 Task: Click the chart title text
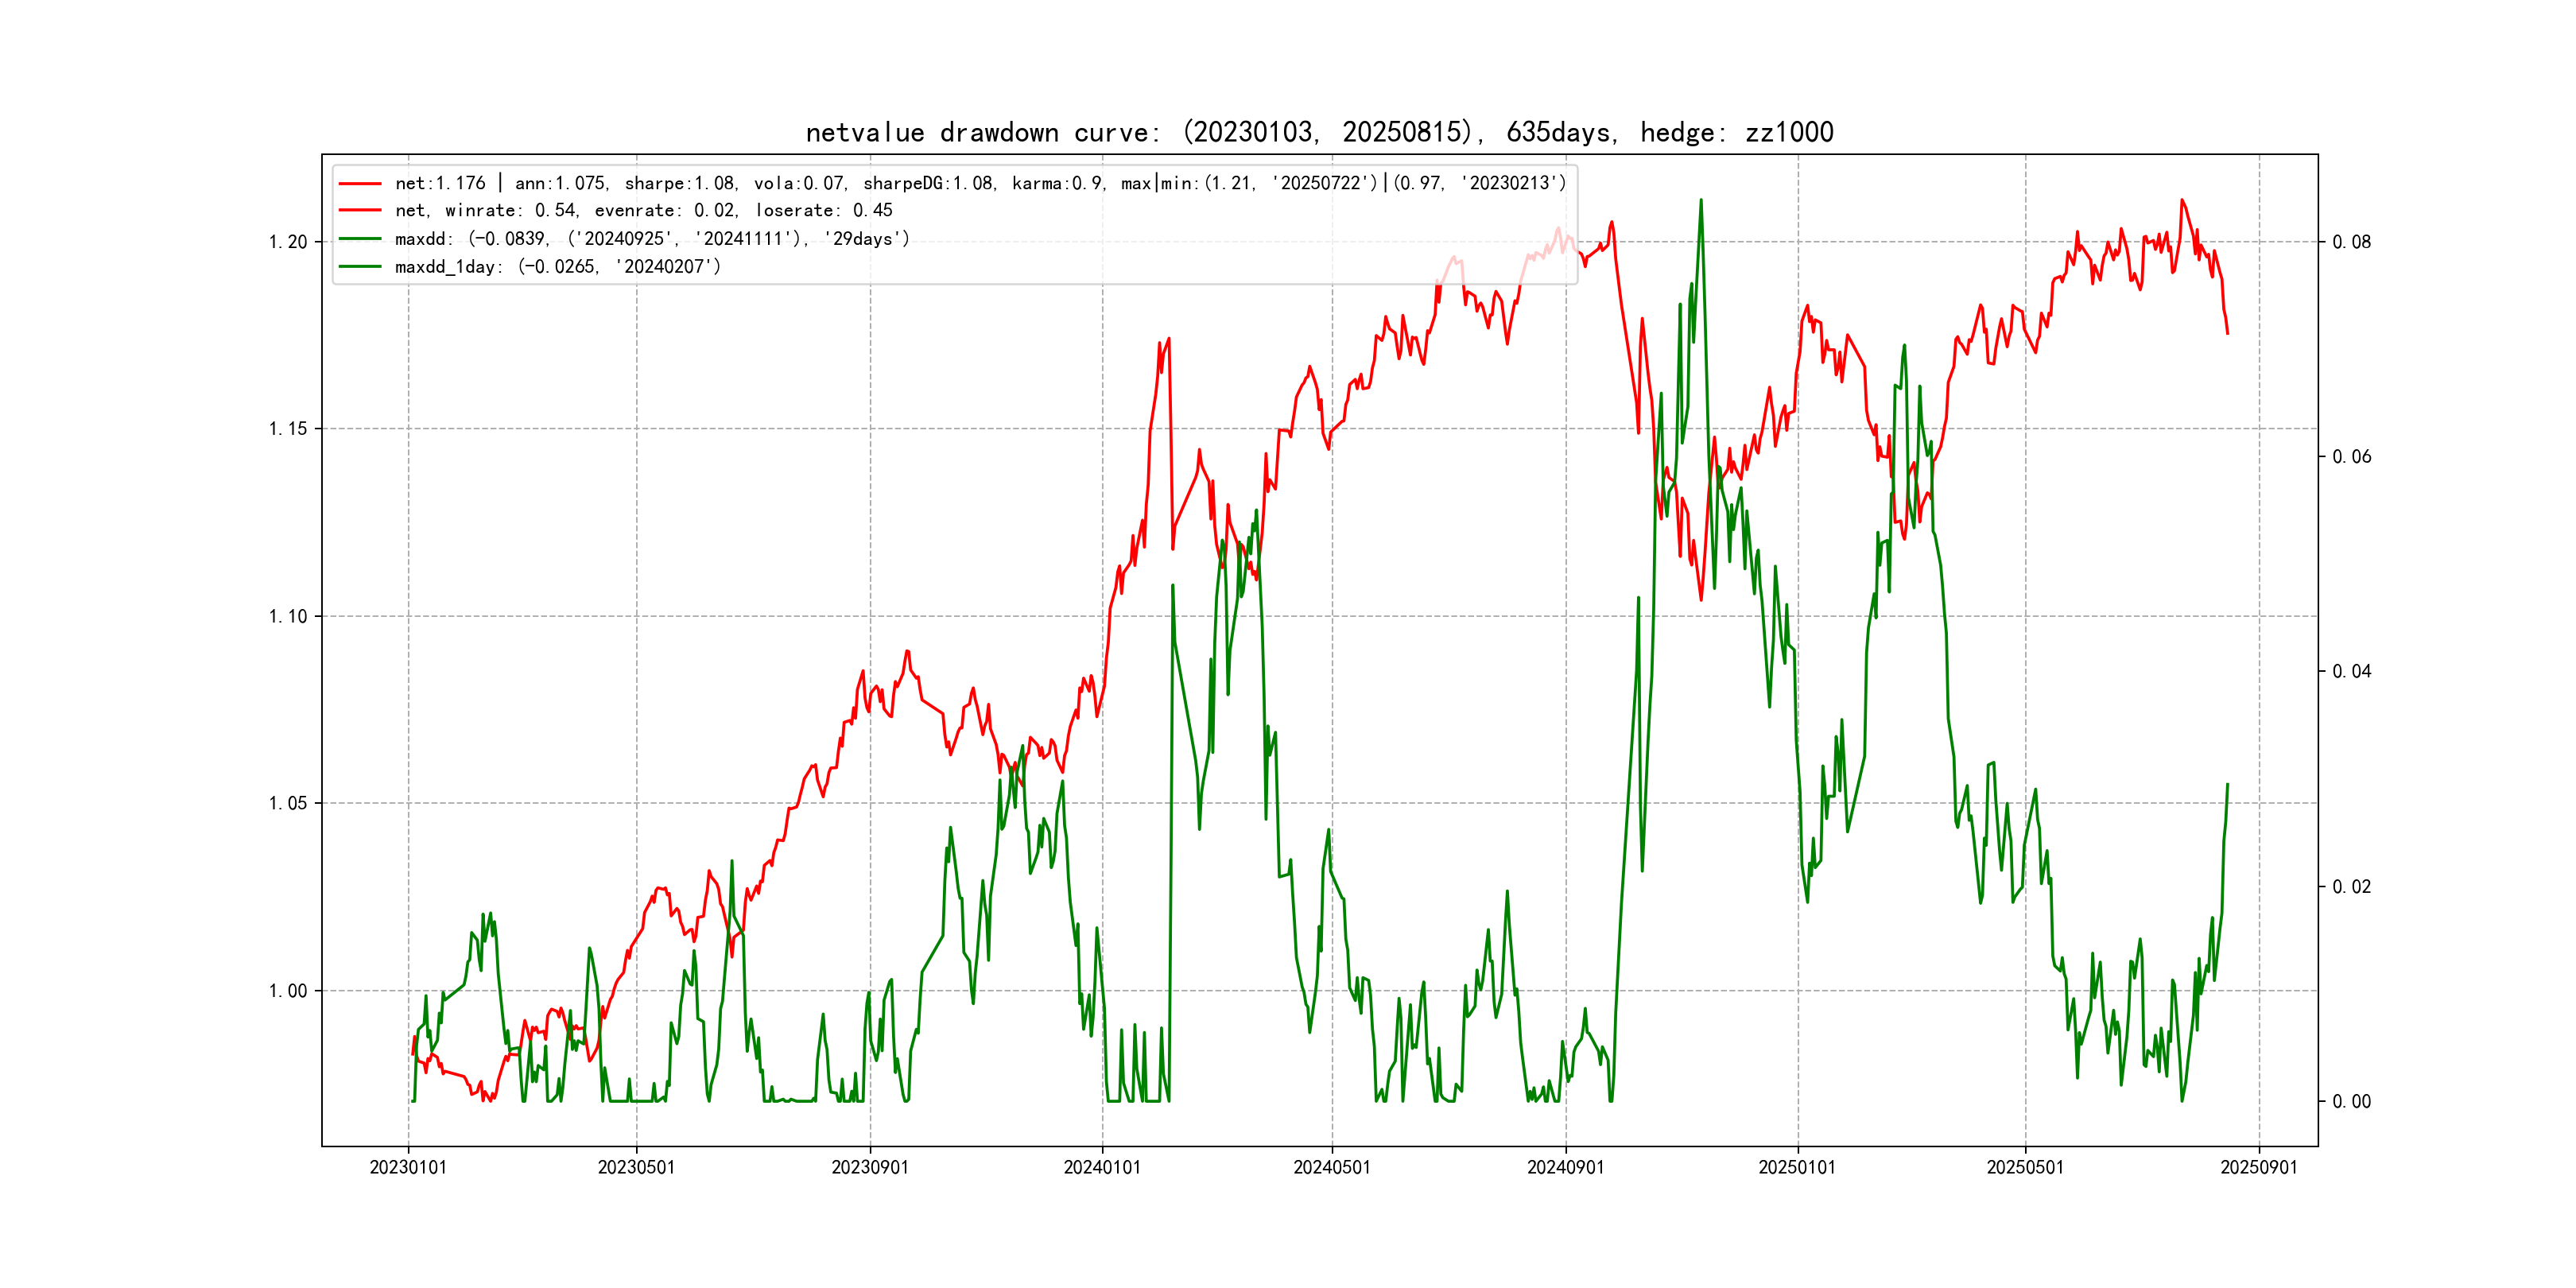point(1319,132)
